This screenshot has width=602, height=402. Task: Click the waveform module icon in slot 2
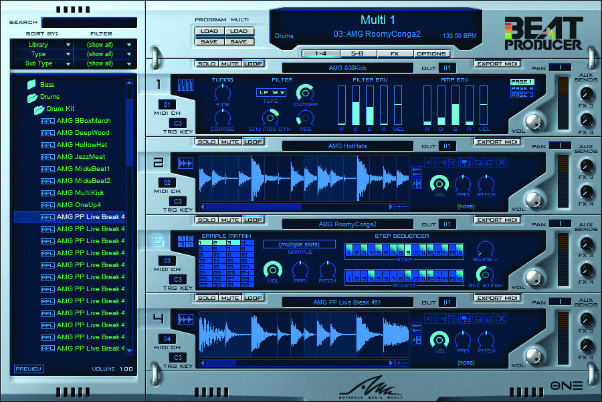(x=185, y=164)
